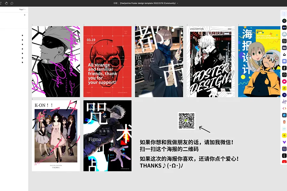Image resolution: width=287 pixels, height=191 pixels.
Task: Open the orange angle-brackets code plugin
Action: 284,108
